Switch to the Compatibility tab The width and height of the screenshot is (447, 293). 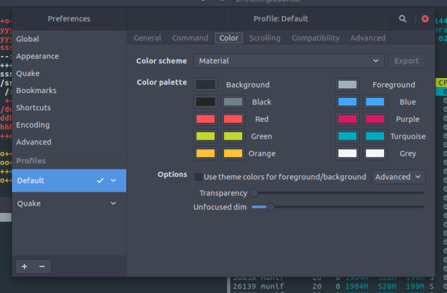click(315, 38)
